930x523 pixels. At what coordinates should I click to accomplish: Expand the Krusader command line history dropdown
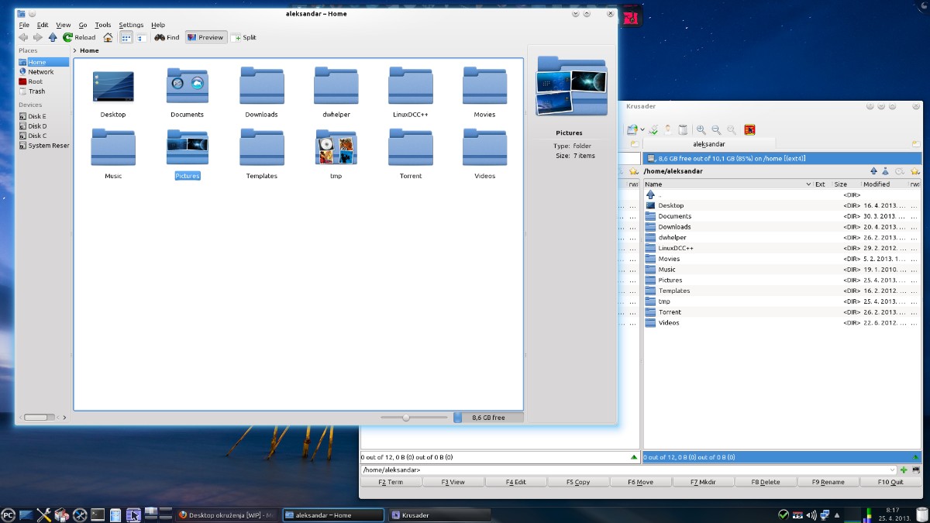pos(894,470)
